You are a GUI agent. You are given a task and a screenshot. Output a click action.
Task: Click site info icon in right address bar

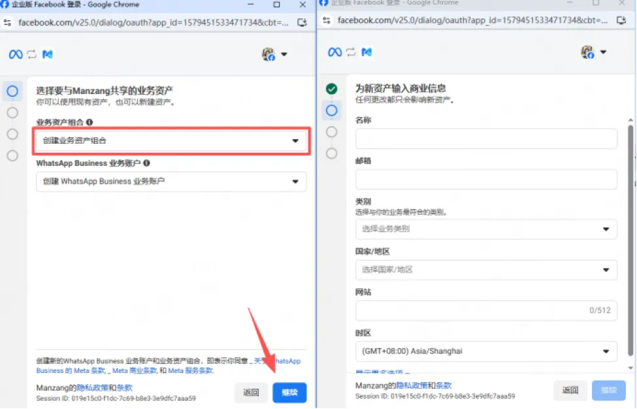point(326,20)
